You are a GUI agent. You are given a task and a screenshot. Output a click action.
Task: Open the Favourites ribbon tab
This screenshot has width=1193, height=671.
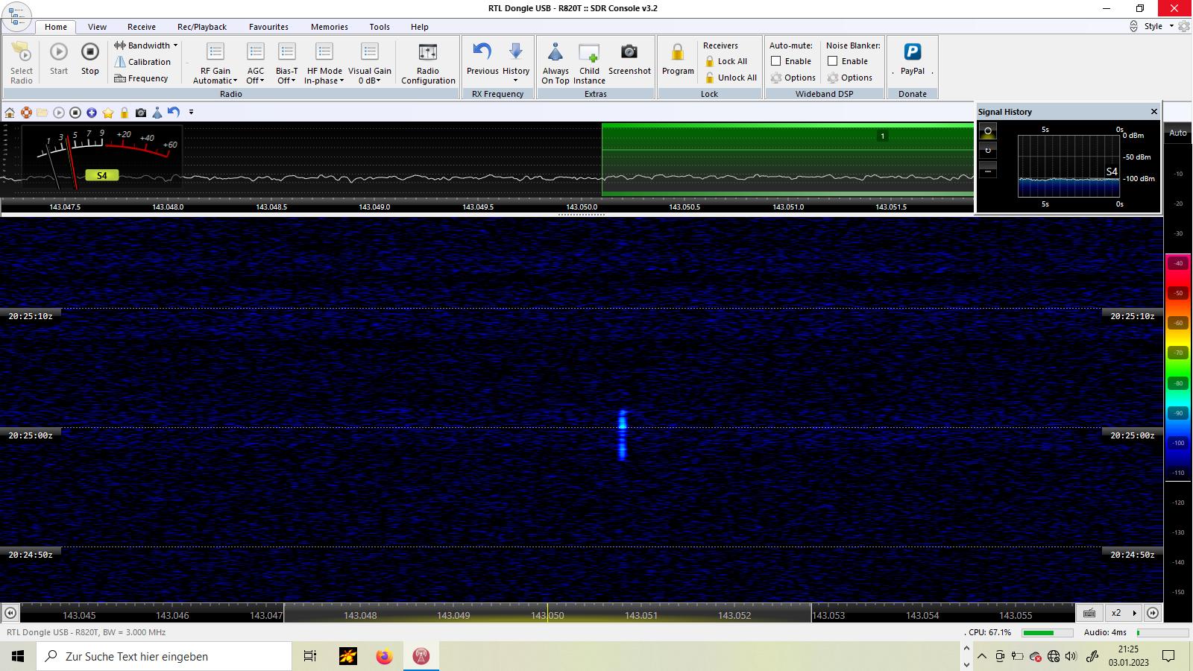point(268,27)
